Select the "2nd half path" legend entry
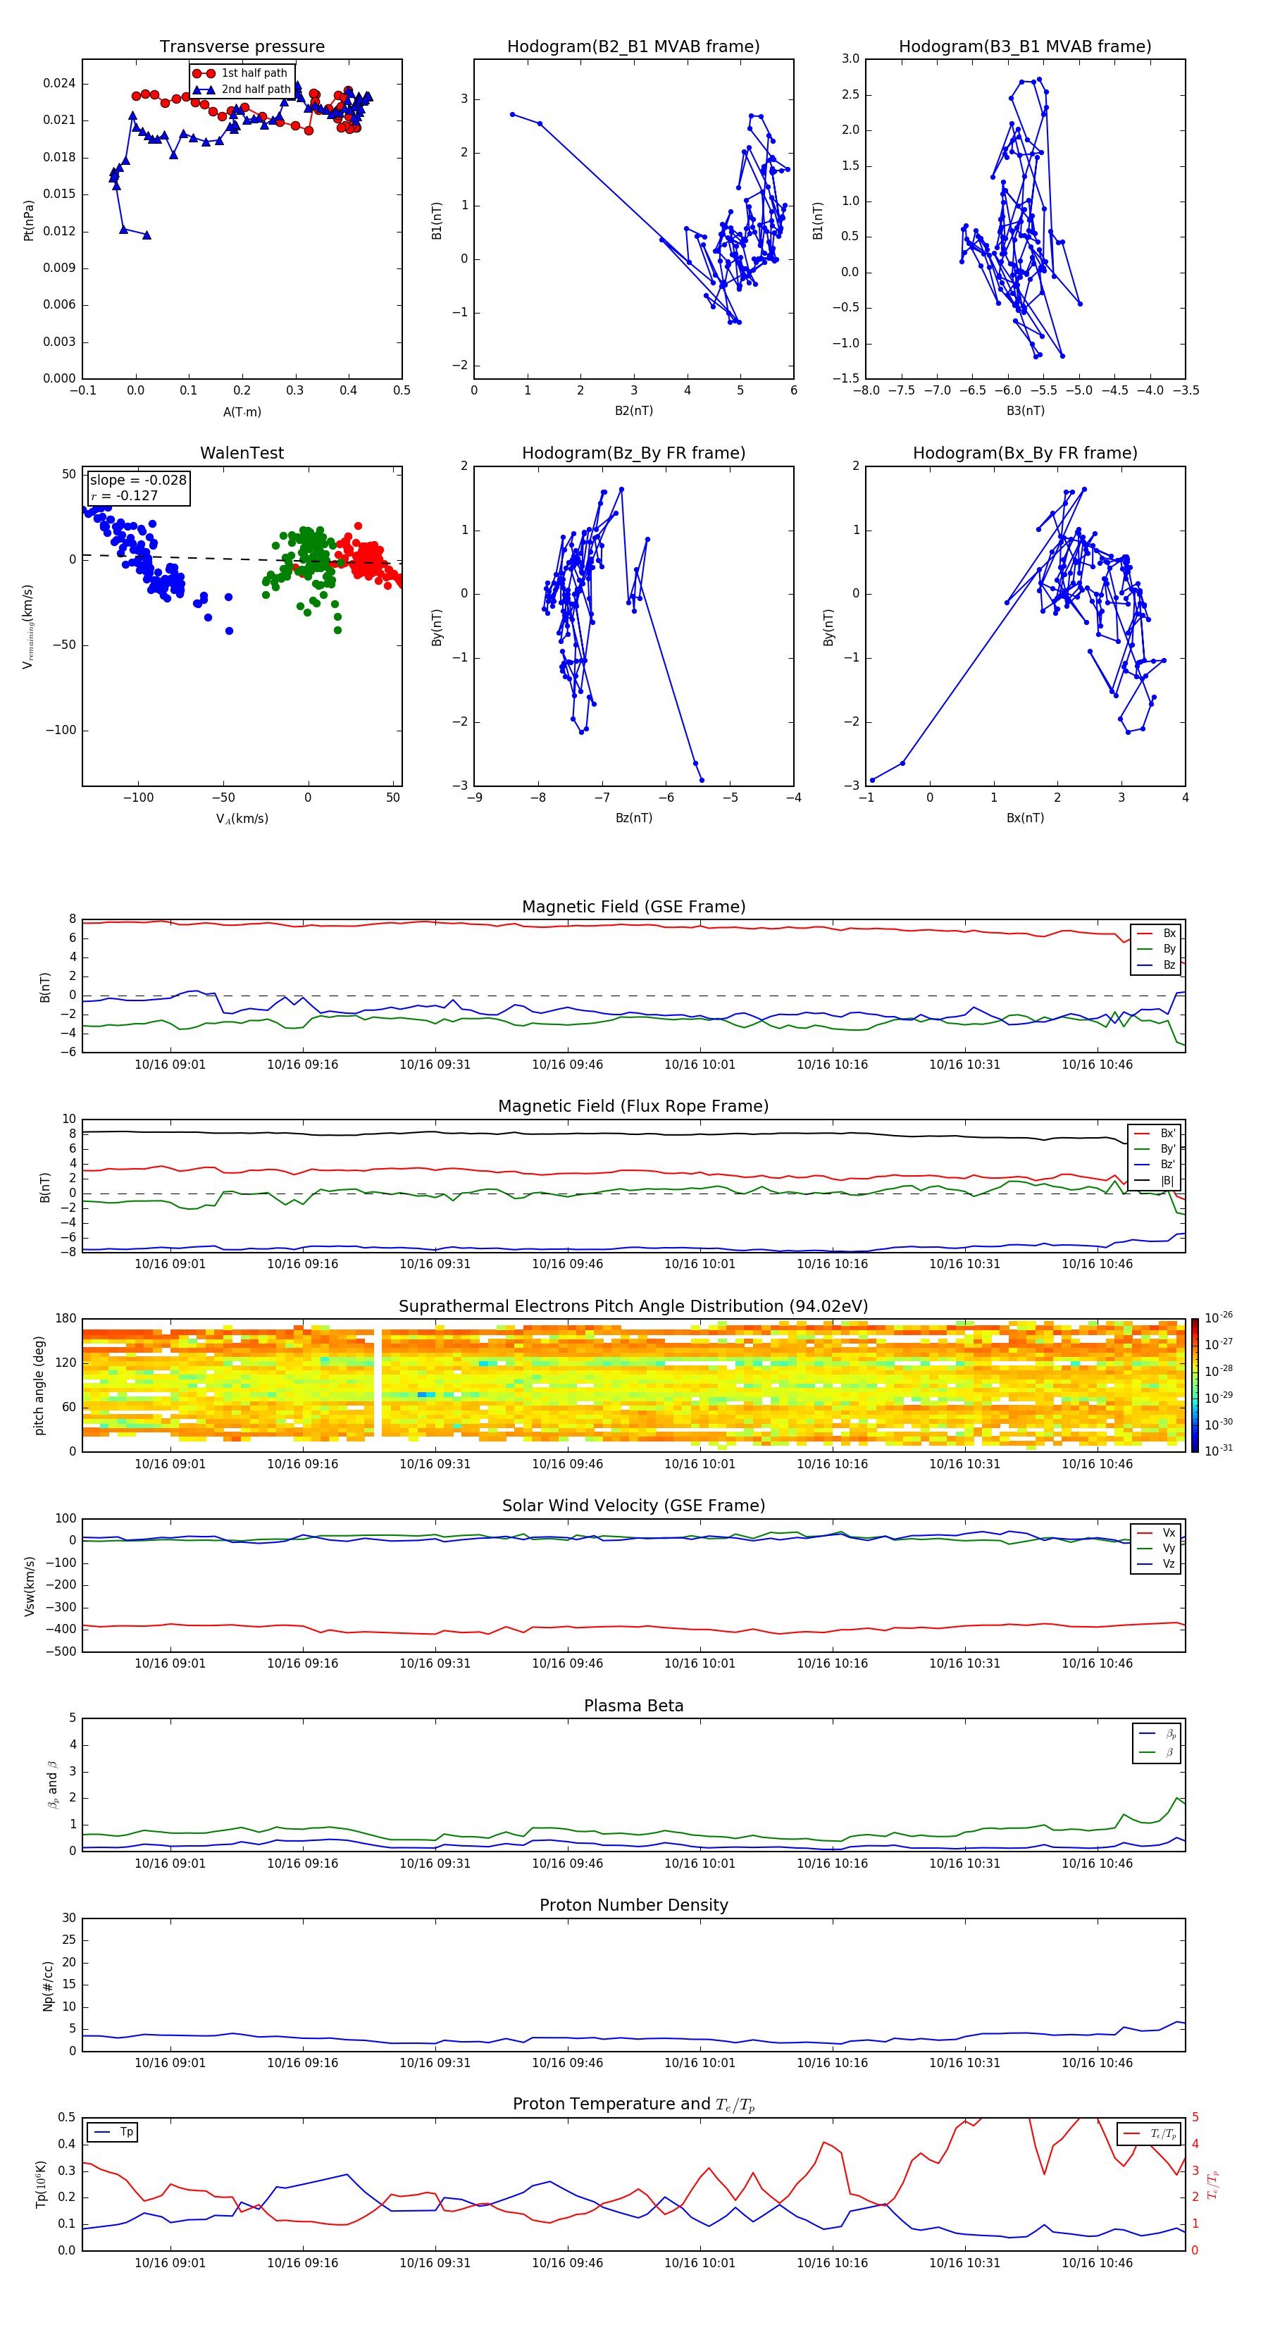The image size is (1268, 2325). pyautogui.click(x=242, y=89)
